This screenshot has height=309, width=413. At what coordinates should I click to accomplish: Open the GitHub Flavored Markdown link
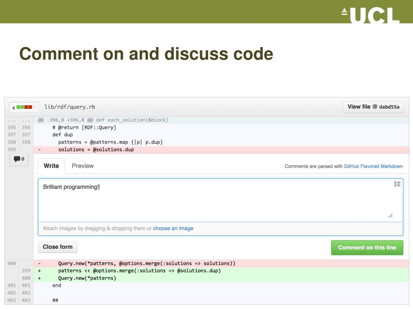click(x=373, y=166)
